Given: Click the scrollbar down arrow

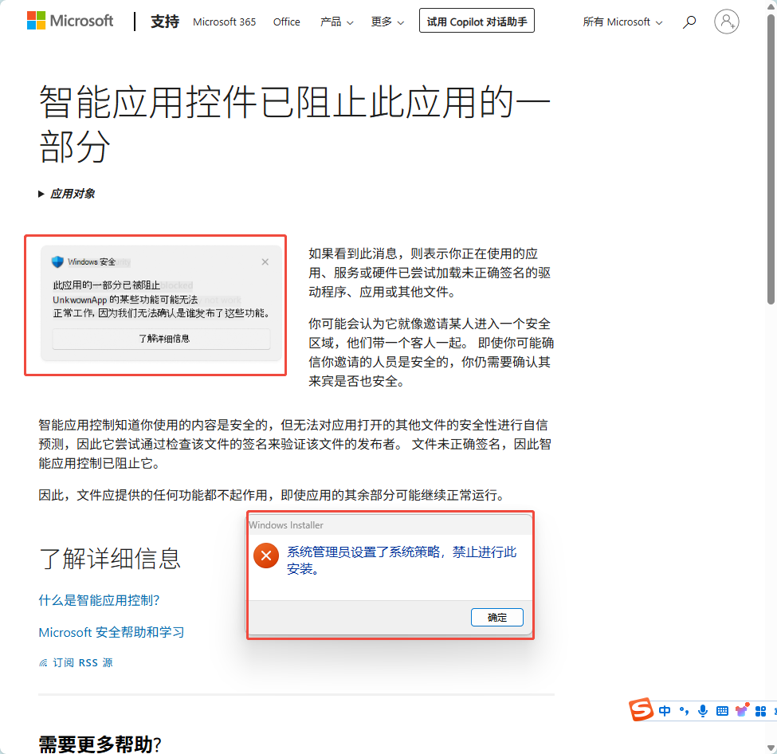Looking at the screenshot, I should point(771,747).
